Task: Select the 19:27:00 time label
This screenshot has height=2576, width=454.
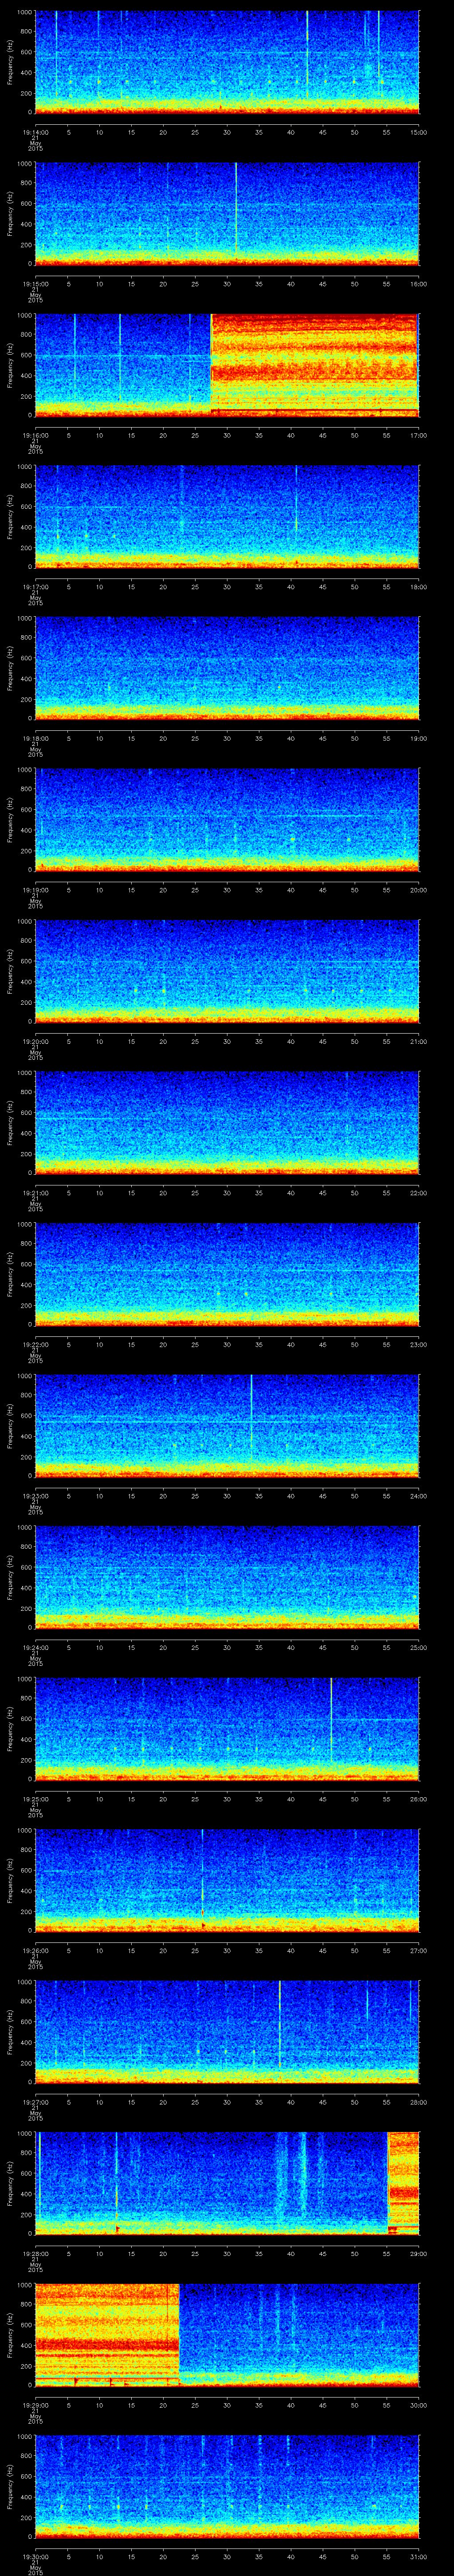Action: point(35,2102)
